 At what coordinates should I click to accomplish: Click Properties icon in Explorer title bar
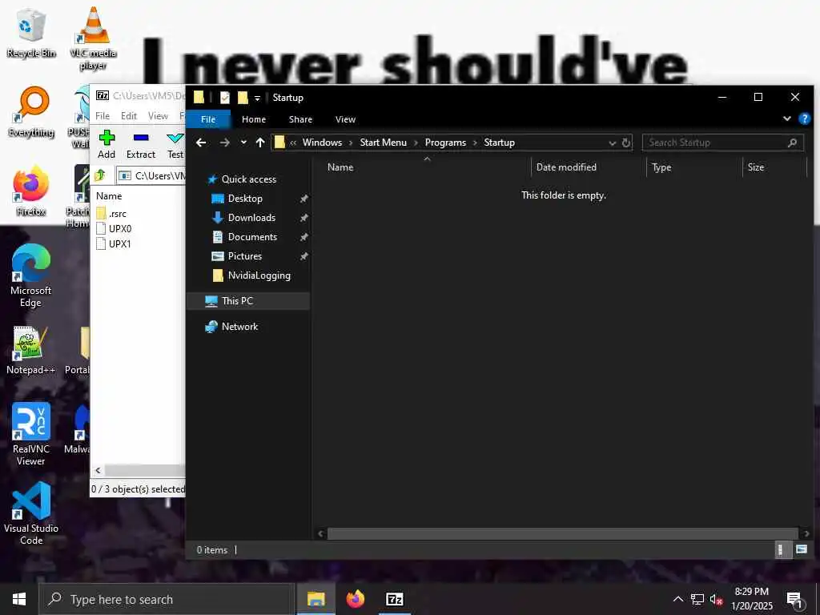coord(225,97)
